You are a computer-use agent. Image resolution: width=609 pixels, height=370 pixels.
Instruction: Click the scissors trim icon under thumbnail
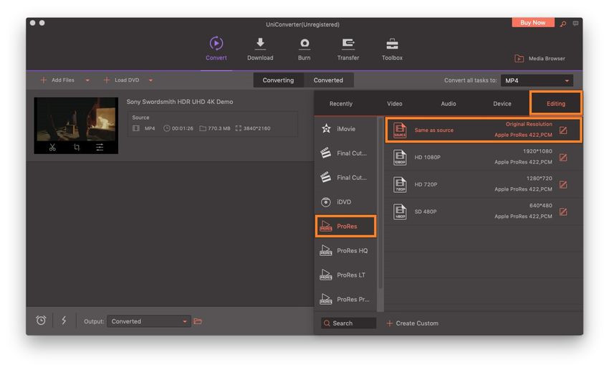(x=52, y=147)
